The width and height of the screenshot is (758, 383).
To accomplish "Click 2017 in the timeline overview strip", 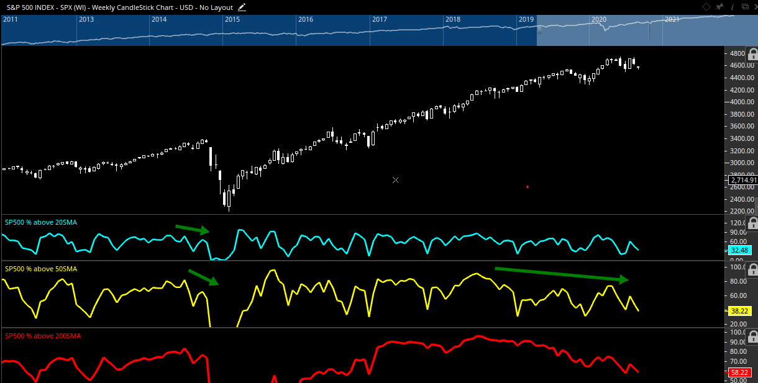I will 380,19.
